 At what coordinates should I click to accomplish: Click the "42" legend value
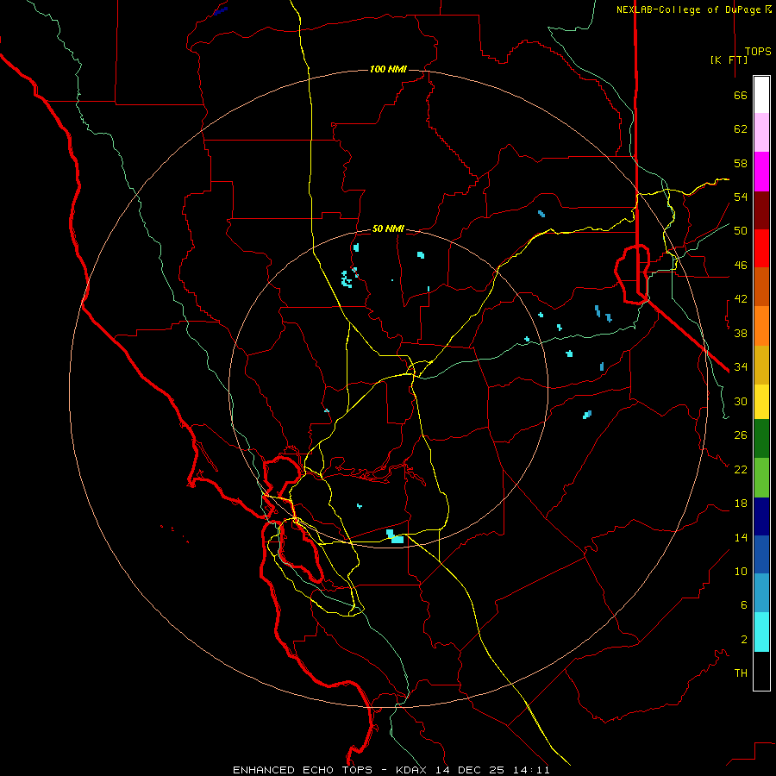tap(741, 299)
